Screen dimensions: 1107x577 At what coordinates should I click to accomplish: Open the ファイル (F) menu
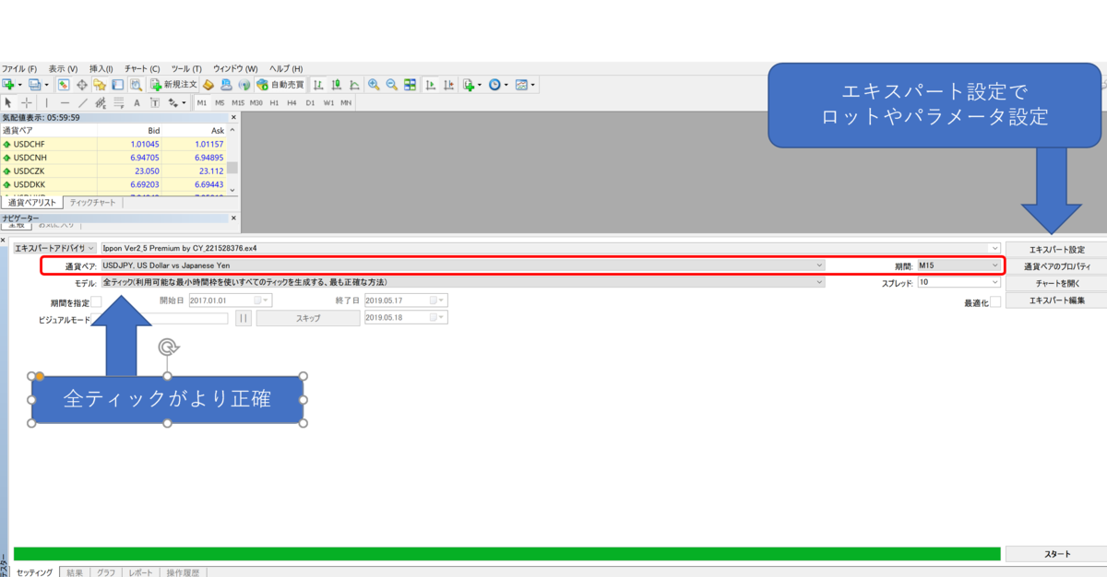pyautogui.click(x=19, y=68)
